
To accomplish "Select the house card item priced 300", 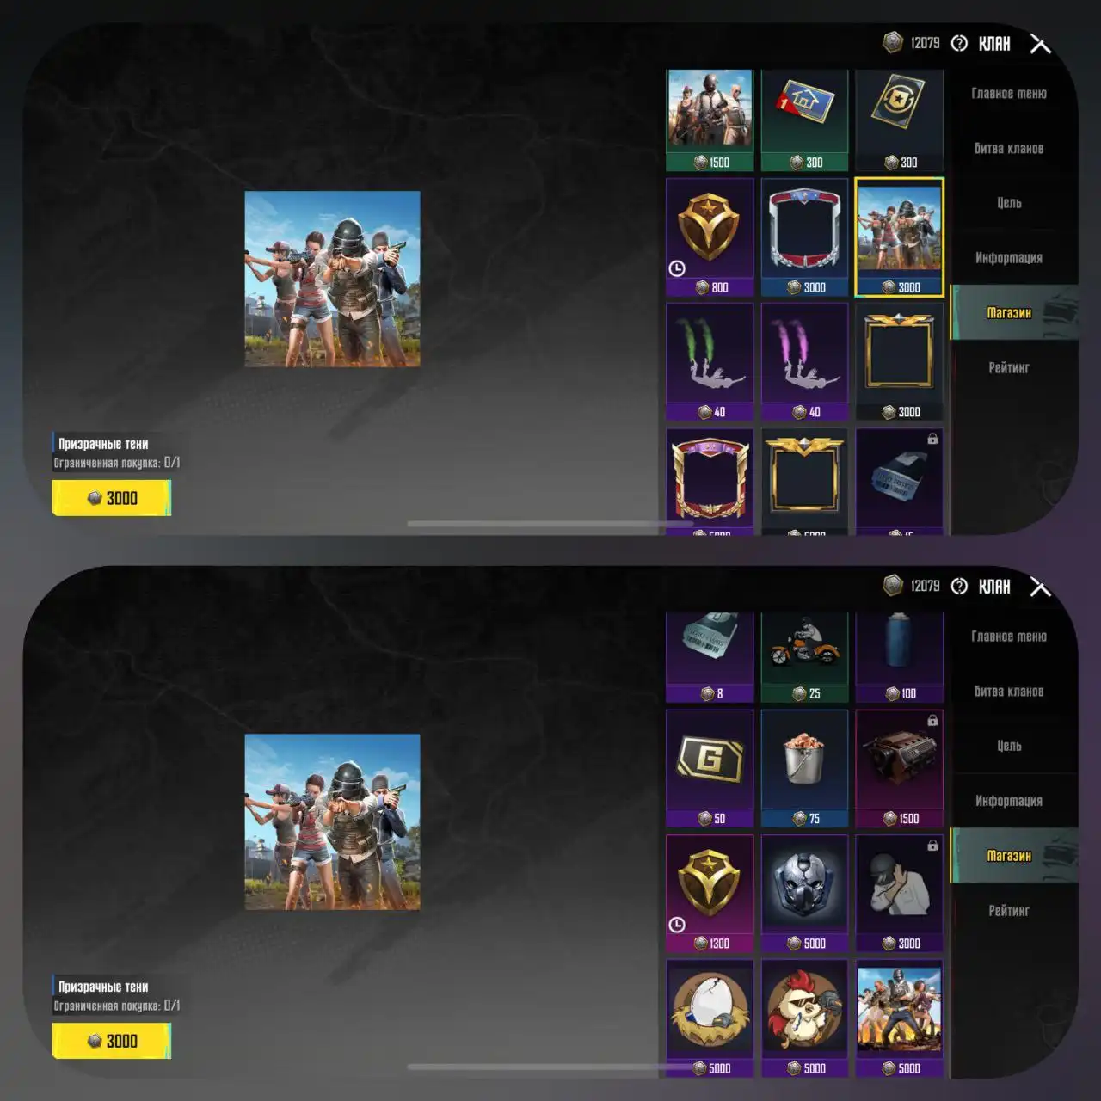I will (x=804, y=120).
